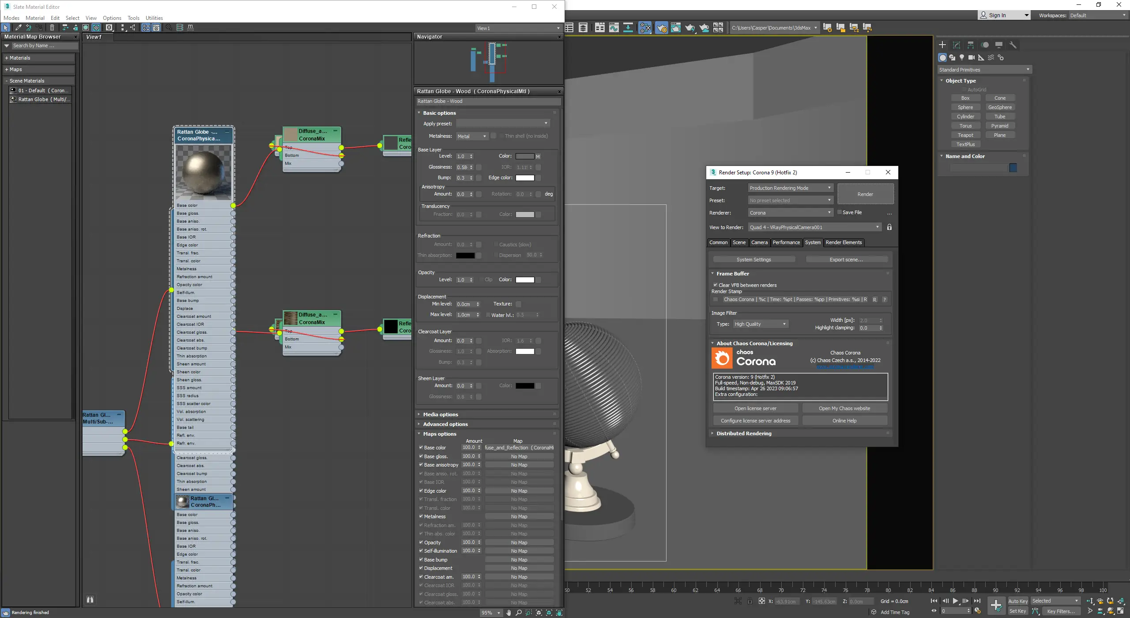Open the Modify command panel
The image size is (1130, 618).
[957, 45]
